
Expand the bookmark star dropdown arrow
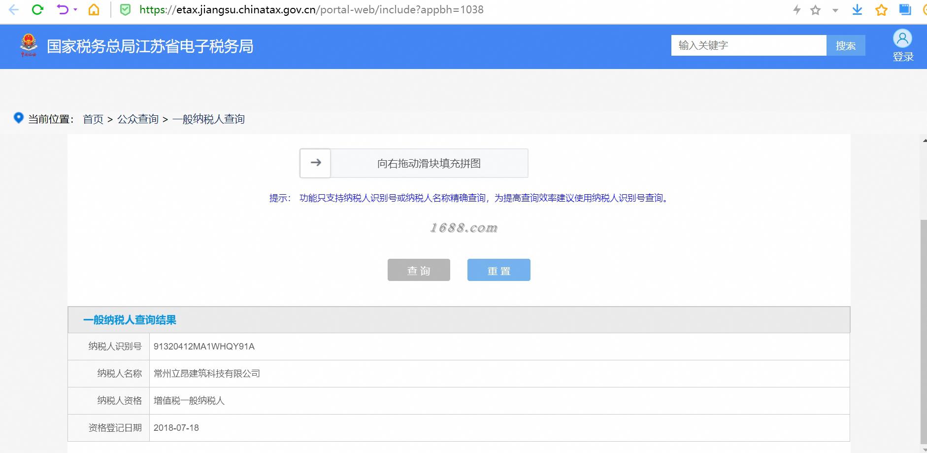tap(835, 10)
